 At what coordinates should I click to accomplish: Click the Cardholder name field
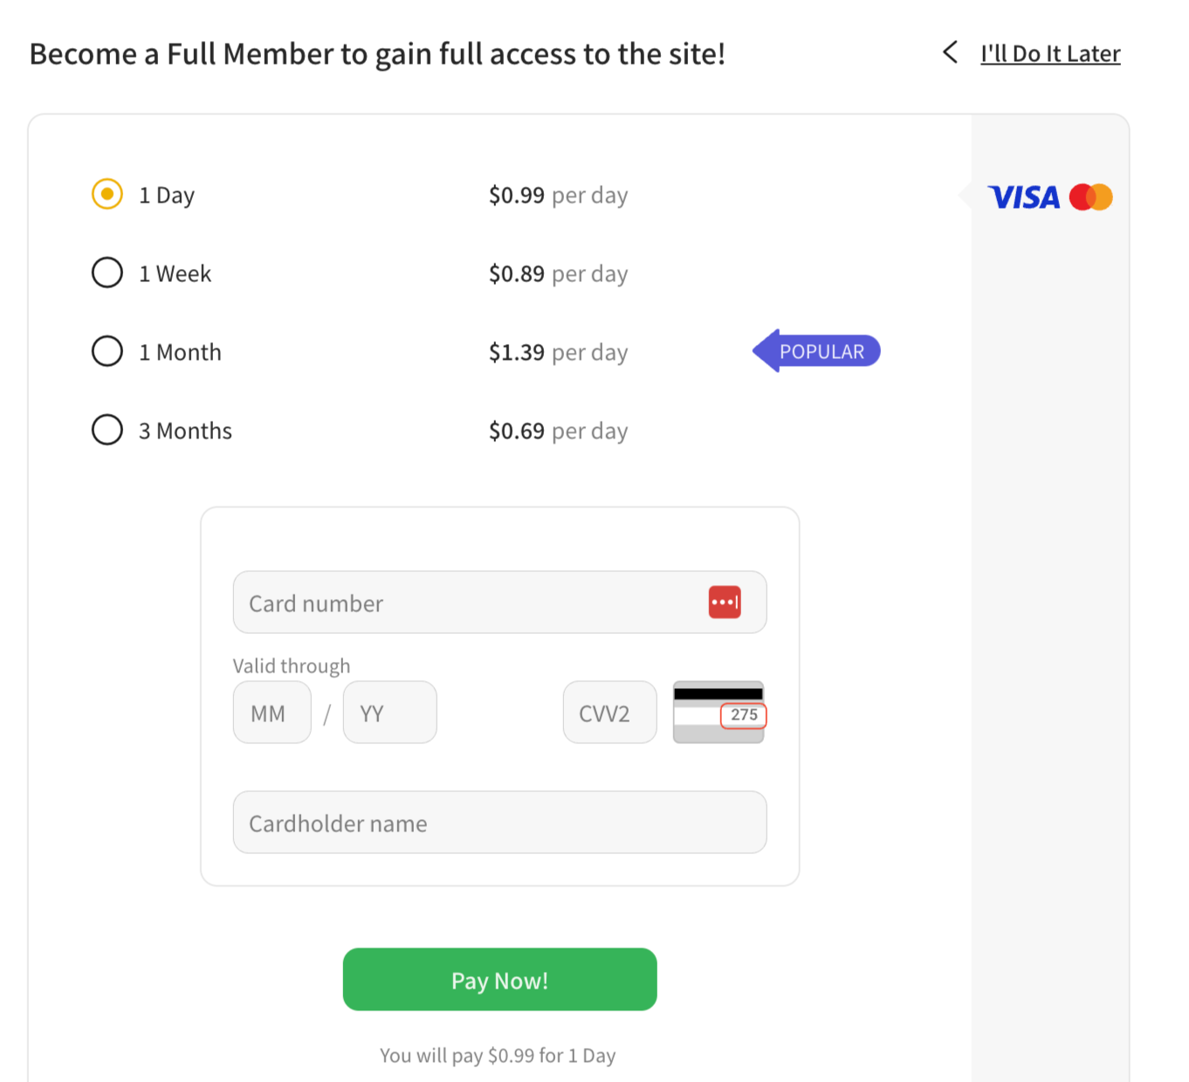click(x=499, y=823)
